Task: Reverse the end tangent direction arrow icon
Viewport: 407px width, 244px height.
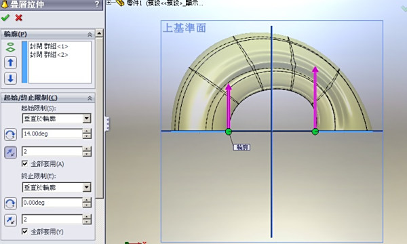Action: pyautogui.click(x=10, y=220)
